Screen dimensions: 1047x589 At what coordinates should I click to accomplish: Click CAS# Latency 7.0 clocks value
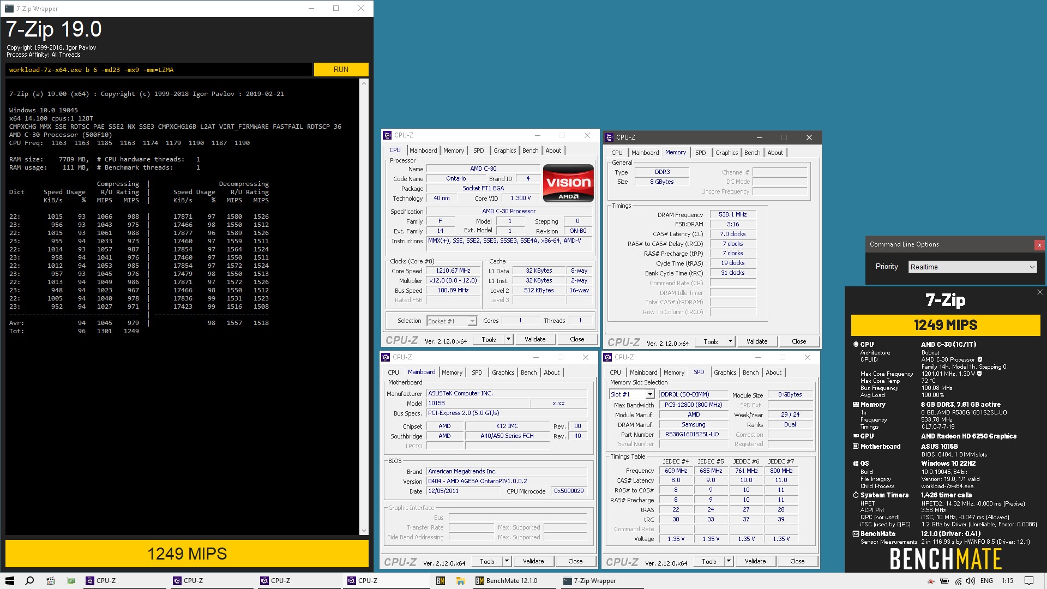coord(732,234)
